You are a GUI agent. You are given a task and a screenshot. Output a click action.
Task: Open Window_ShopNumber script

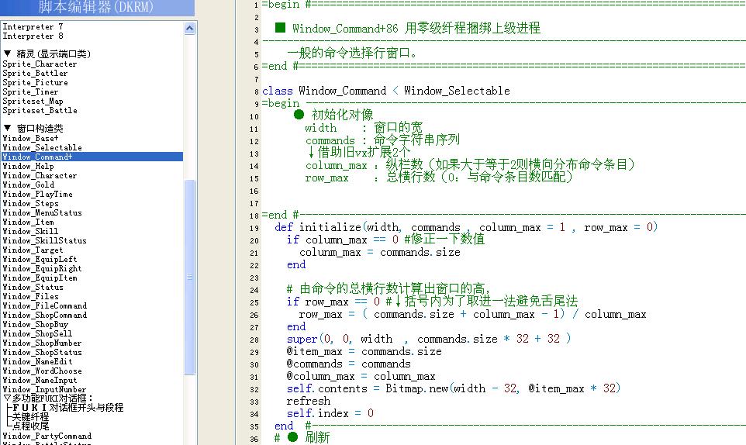pos(42,343)
